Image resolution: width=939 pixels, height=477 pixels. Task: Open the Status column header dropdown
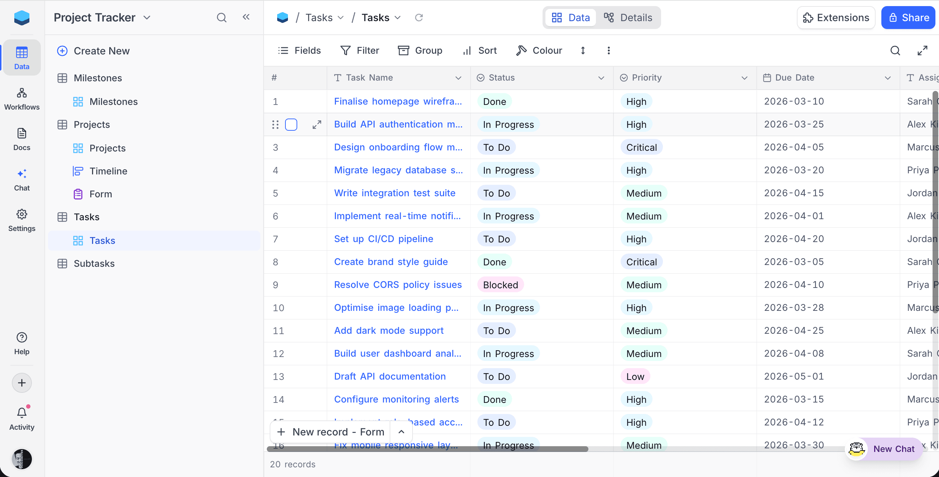pos(601,78)
